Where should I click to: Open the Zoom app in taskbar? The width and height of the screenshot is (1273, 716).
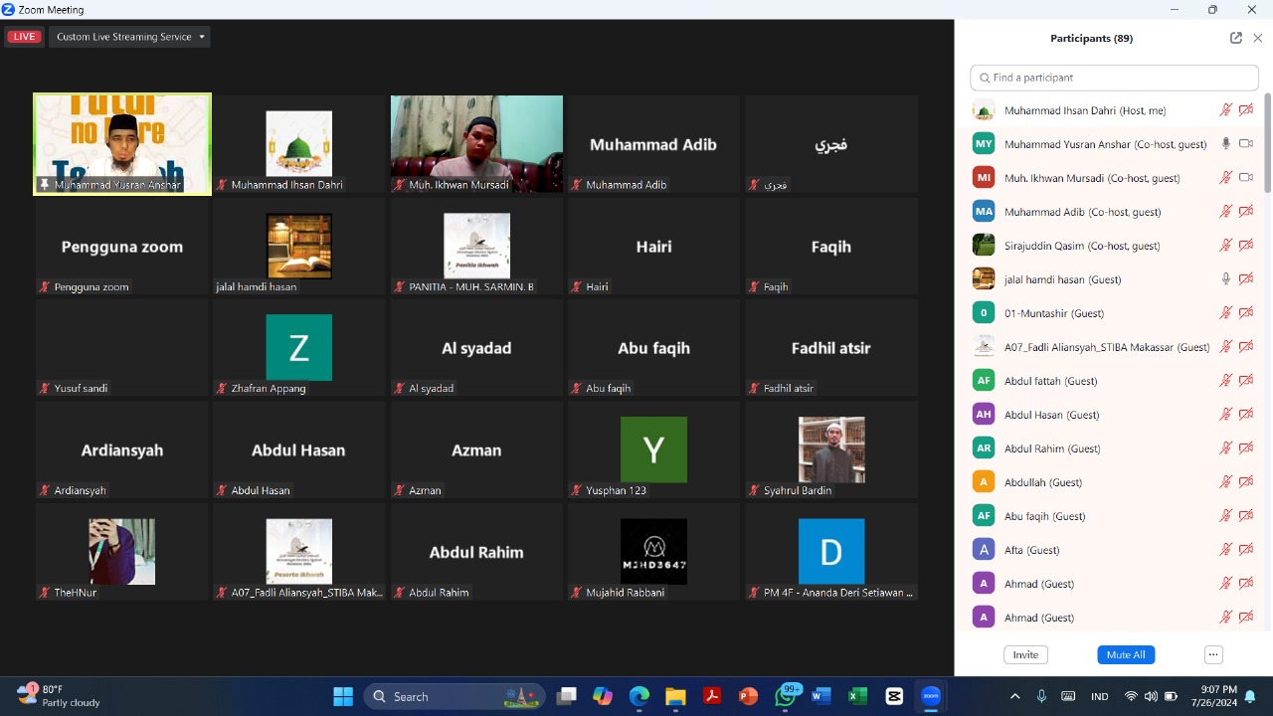tap(931, 696)
